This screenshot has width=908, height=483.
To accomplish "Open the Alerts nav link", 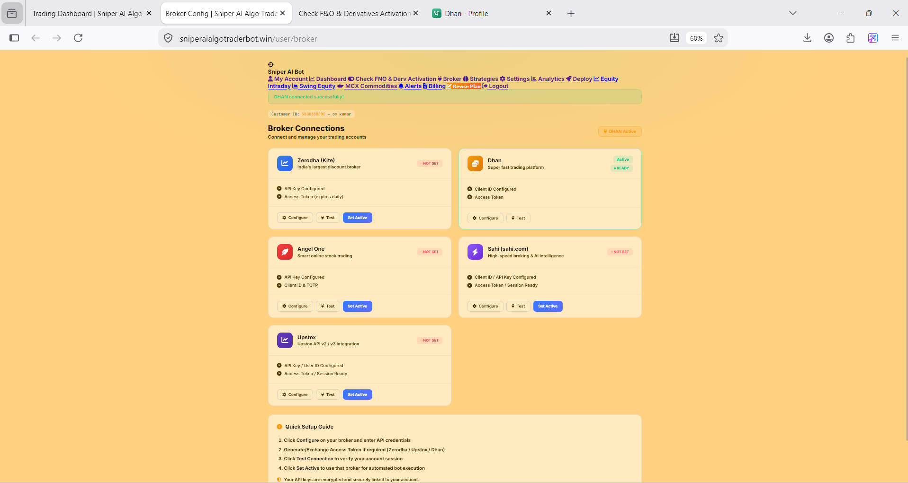I will (410, 86).
